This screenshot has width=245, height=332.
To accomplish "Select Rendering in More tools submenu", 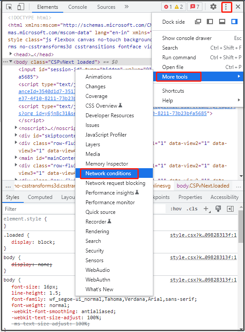I will 114,231.
